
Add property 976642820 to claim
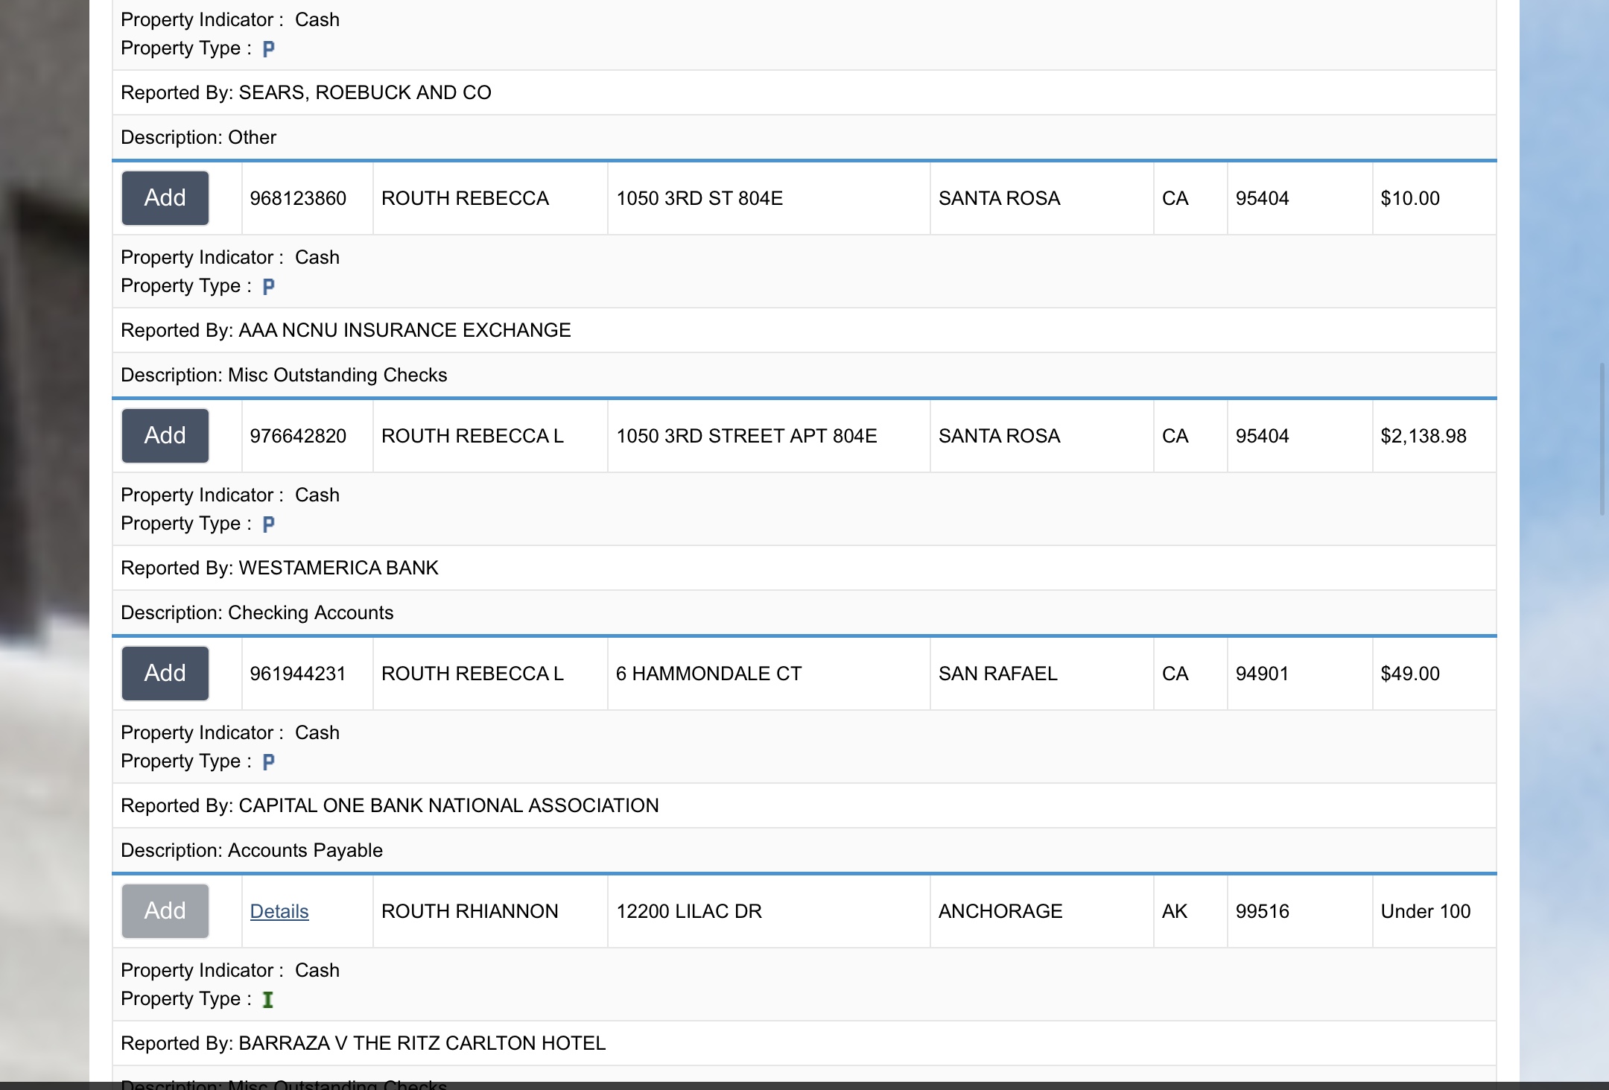click(x=165, y=436)
